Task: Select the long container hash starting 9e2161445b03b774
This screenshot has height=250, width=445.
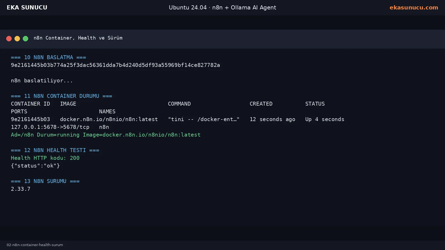Action: 115,65
